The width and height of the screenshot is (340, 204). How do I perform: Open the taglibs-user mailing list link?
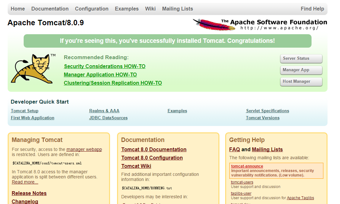pyautogui.click(x=241, y=193)
